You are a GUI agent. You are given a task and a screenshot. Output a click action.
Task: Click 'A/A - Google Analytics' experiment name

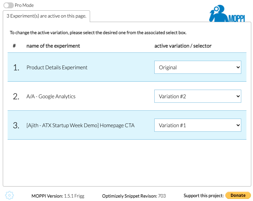pos(51,97)
